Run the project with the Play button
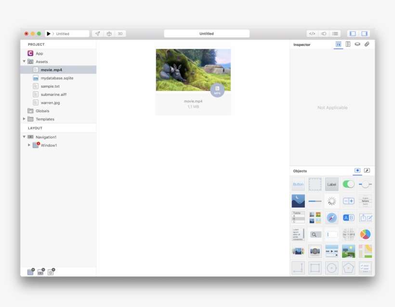The image size is (395, 307). 49,33
